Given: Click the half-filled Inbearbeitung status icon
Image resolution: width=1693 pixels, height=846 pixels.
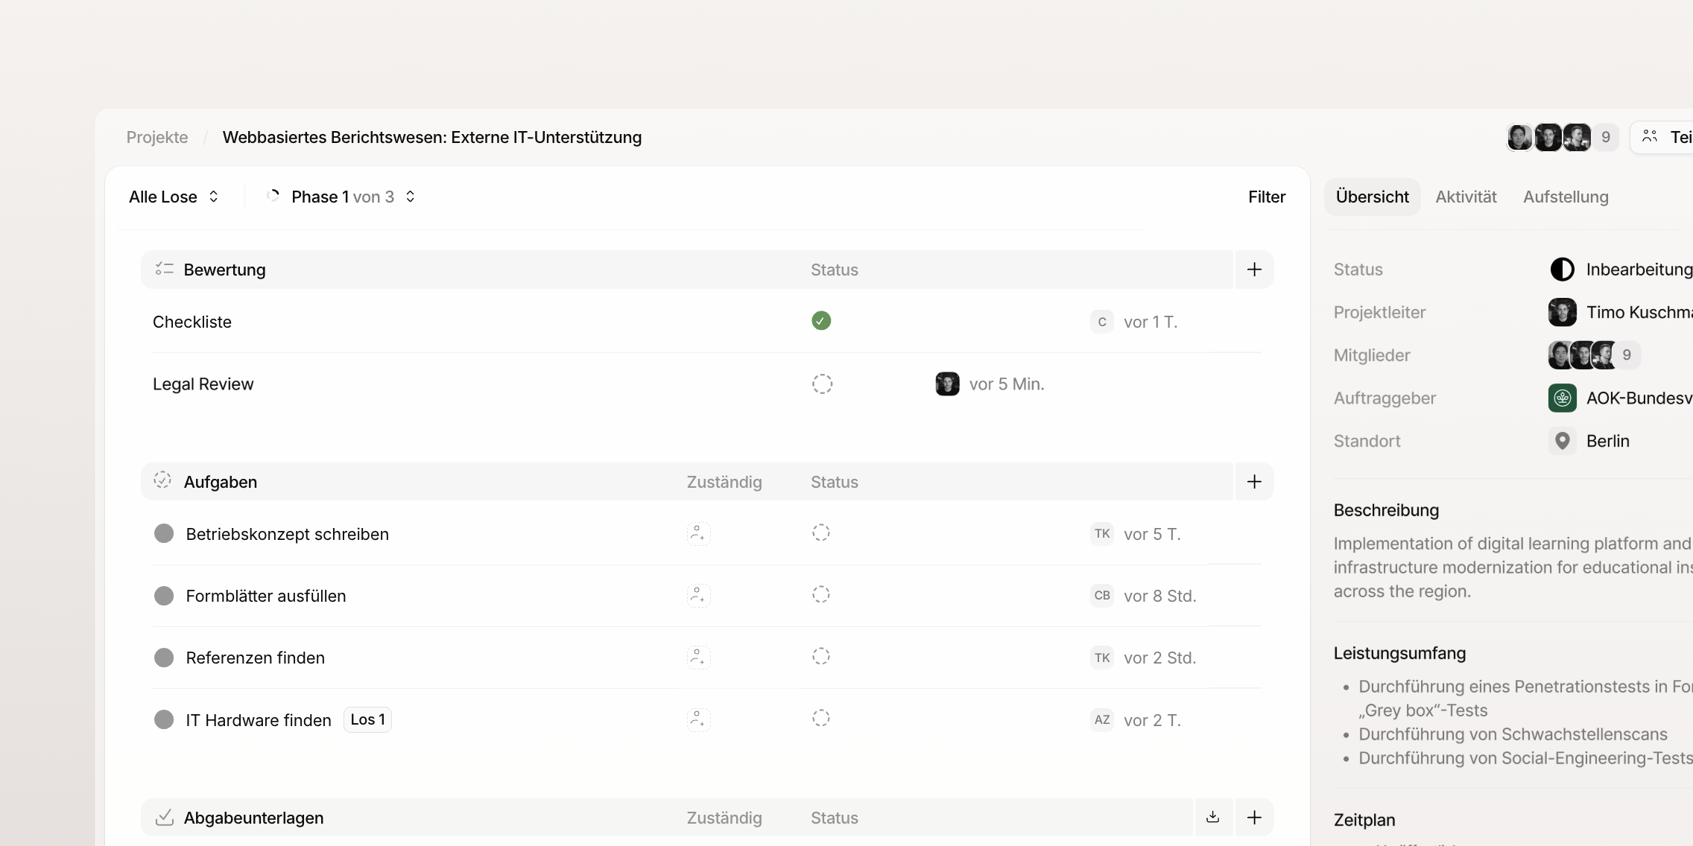Looking at the screenshot, I should point(1563,270).
